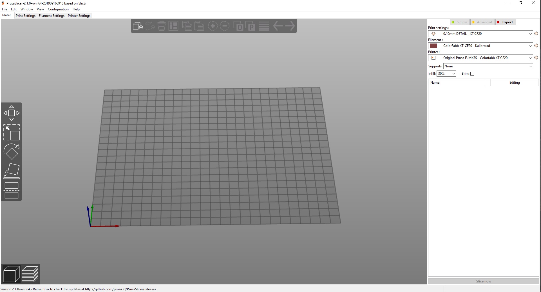Switch to the Print Settings tab

coord(26,16)
